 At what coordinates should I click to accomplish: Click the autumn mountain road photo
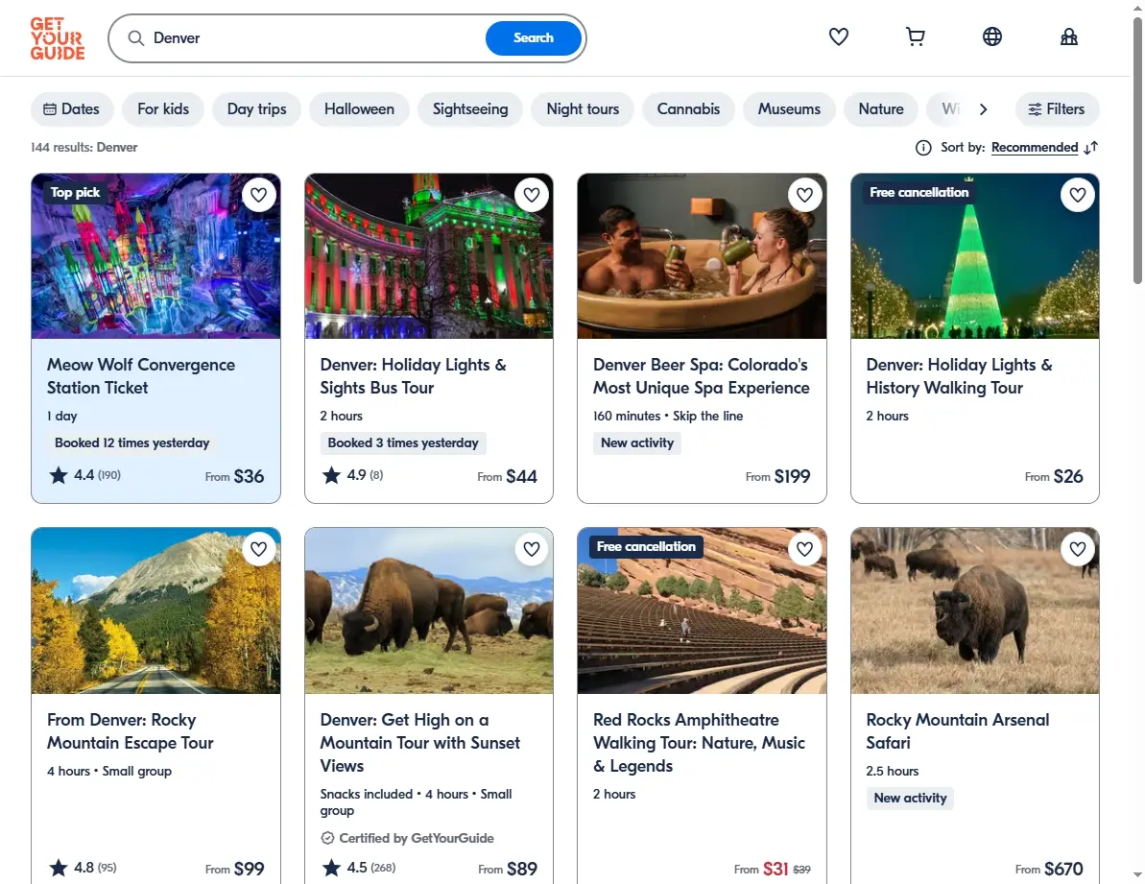155,611
